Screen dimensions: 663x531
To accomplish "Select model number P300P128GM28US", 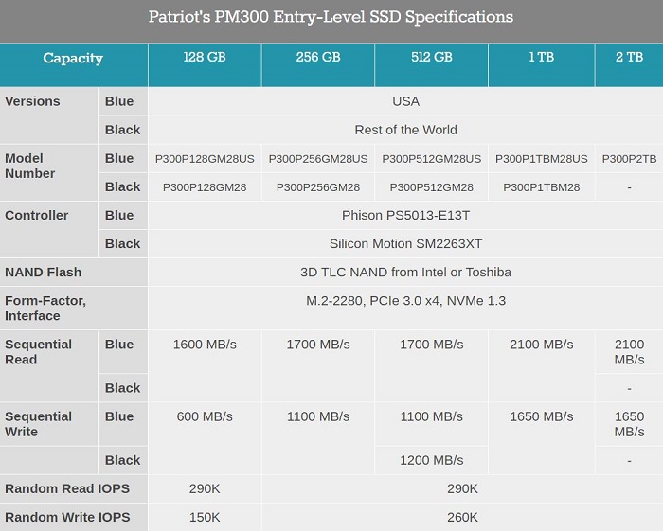I will pos(205,159).
